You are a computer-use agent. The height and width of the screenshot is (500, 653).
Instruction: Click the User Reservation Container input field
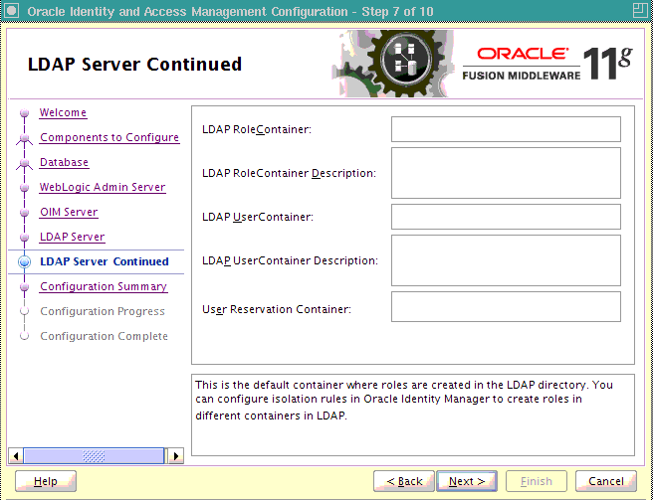click(x=506, y=306)
